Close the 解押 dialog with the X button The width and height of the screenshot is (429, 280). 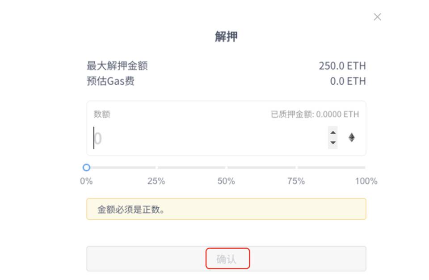pos(377,17)
